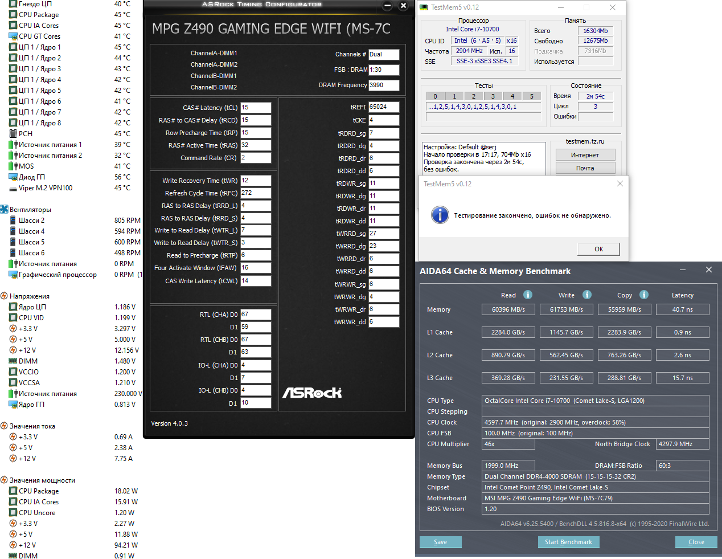Click the Значения тока section icon
Screen dimensions: 722x559
pos(4,426)
